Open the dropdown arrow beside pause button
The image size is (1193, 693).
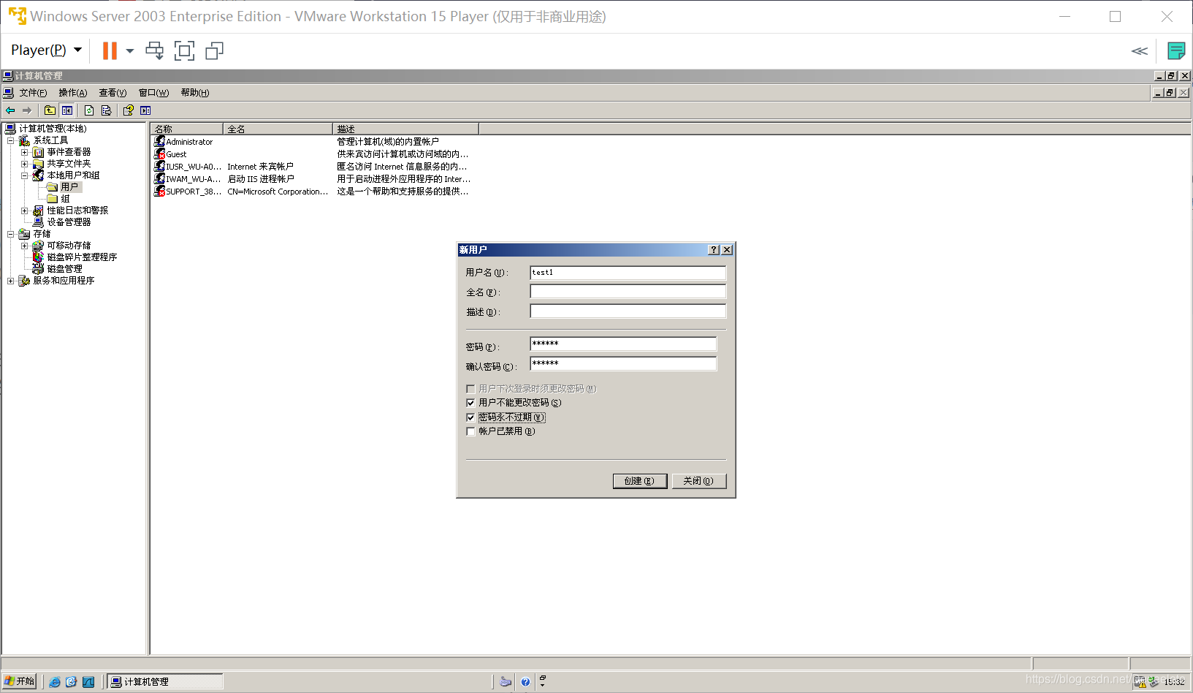point(130,50)
